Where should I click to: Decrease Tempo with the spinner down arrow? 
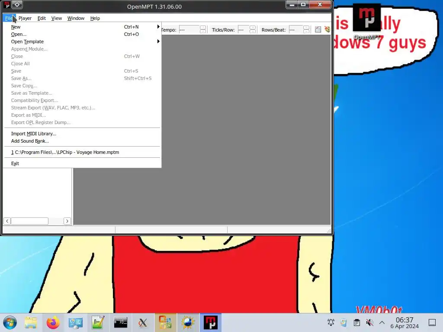point(203,31)
